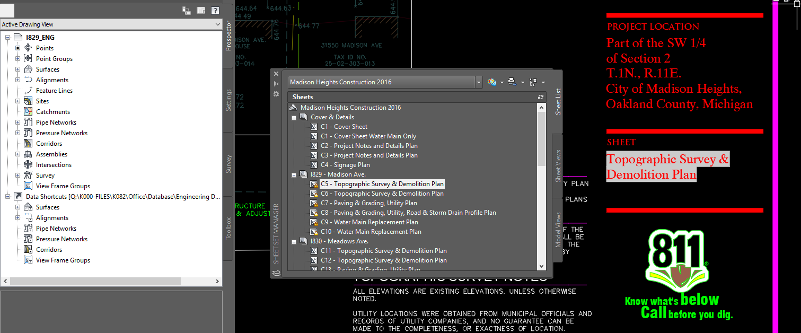Click the Publish printer icon in Sheet Set Manager
801x333 pixels.
point(512,82)
